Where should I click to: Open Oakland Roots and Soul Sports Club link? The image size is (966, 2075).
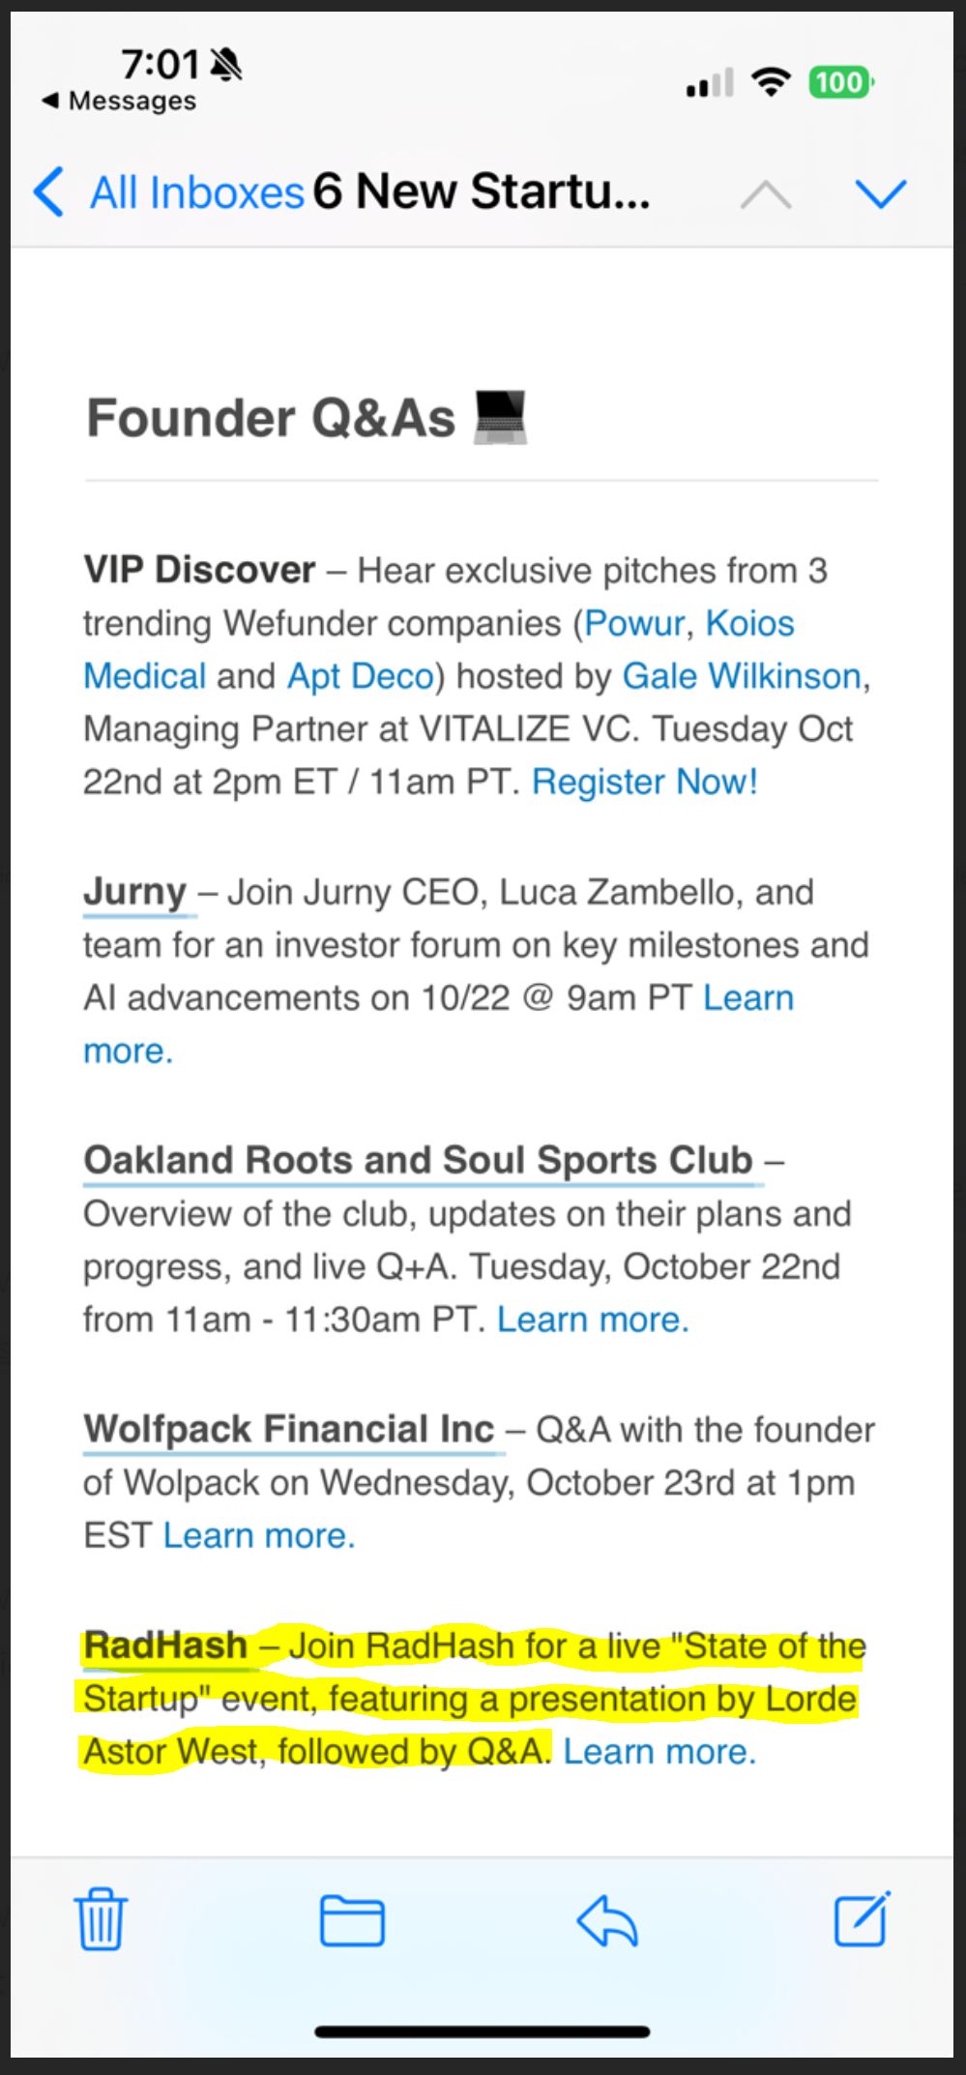click(x=418, y=1159)
